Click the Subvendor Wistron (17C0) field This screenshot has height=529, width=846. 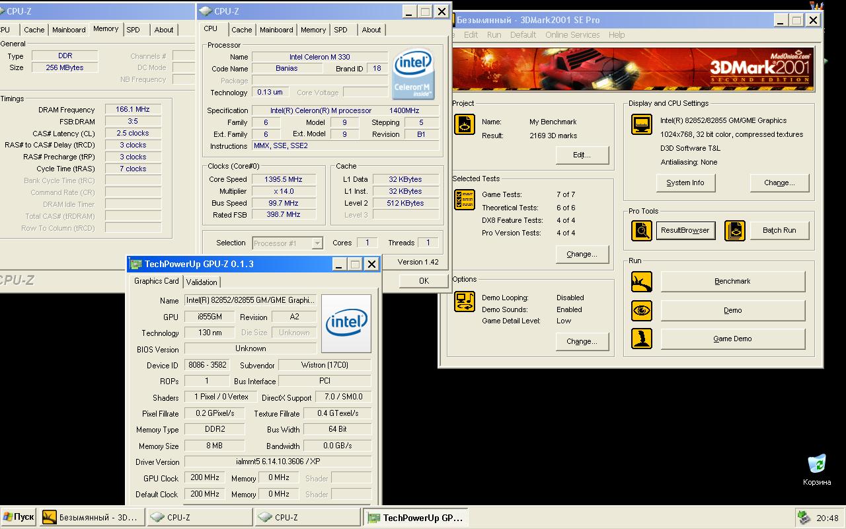click(325, 365)
